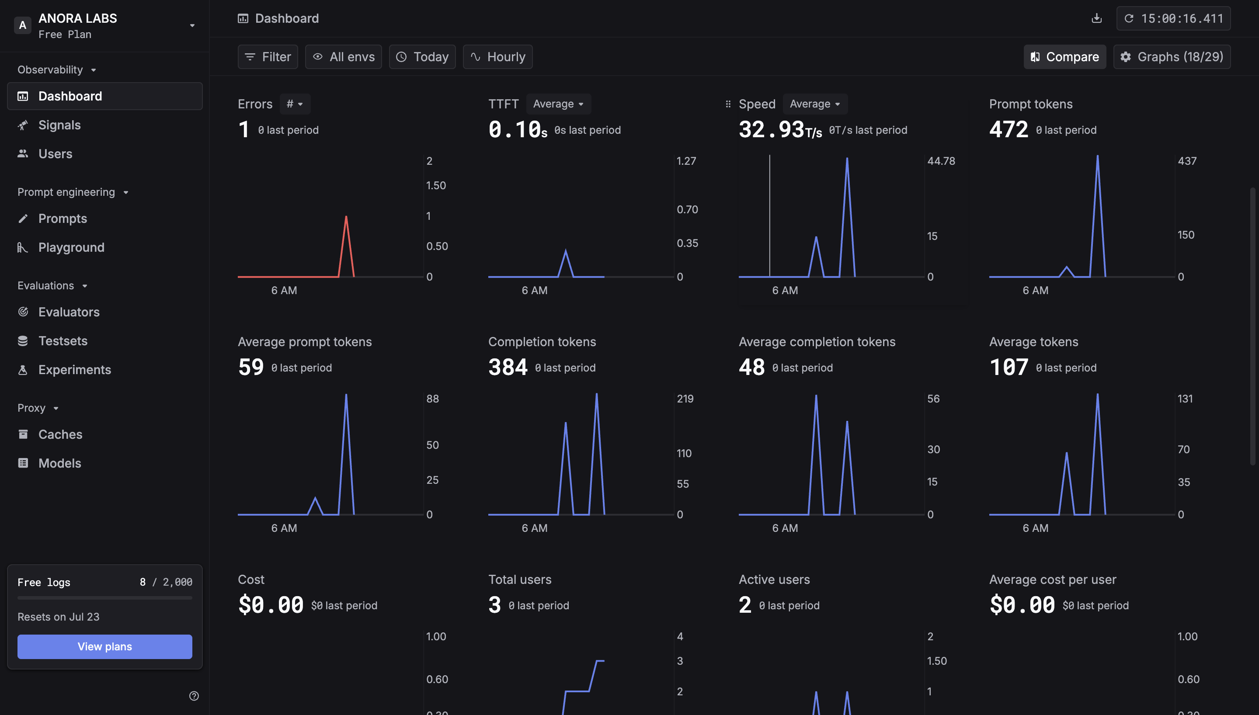
Task: Click the Speed chart drag handle
Action: click(728, 104)
